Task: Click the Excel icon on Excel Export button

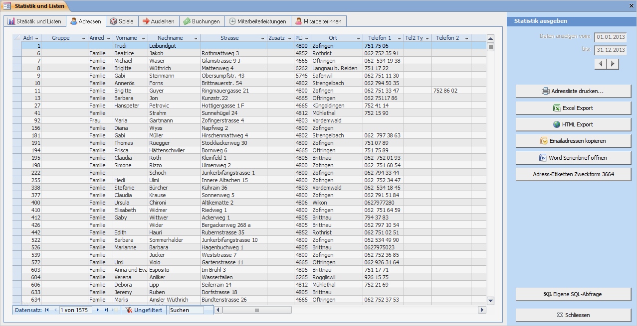Action: pos(557,108)
